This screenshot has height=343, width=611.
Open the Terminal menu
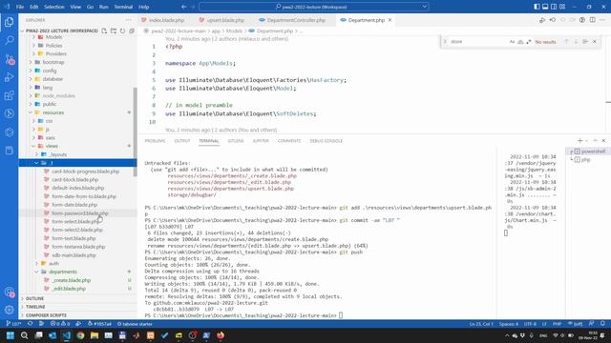[x=123, y=7]
